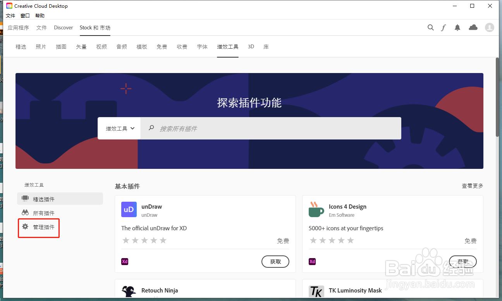The width and height of the screenshot is (502, 301).
Task: Open the user account avatar
Action: pos(490,27)
